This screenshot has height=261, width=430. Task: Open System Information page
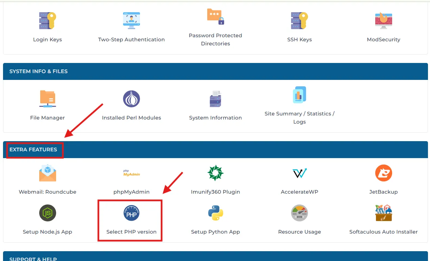coord(215,99)
